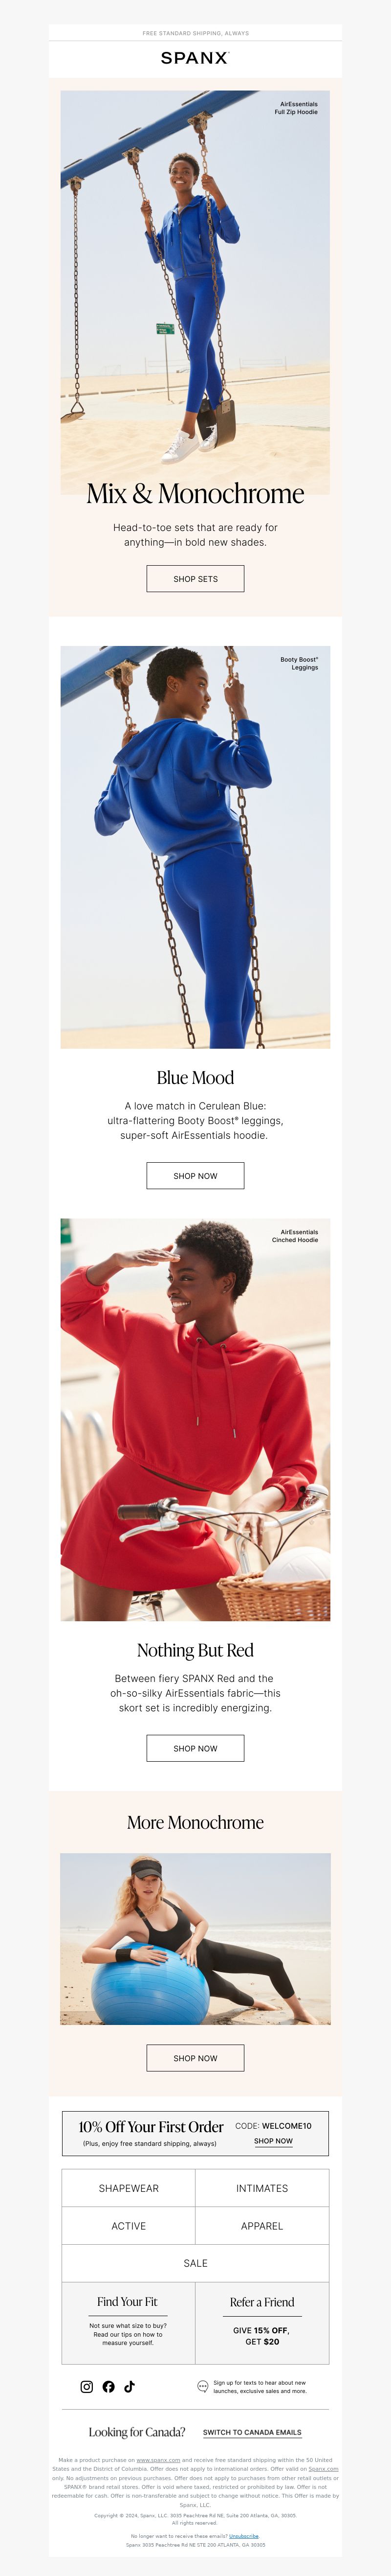The image size is (391, 2576).
Task: Click the SPANX logo at top
Action: click(x=195, y=58)
